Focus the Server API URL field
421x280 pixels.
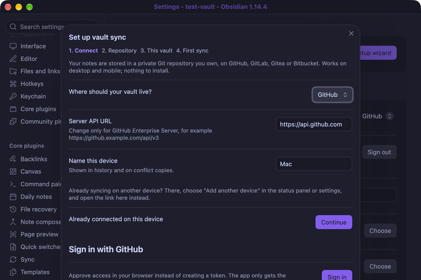[314, 124]
